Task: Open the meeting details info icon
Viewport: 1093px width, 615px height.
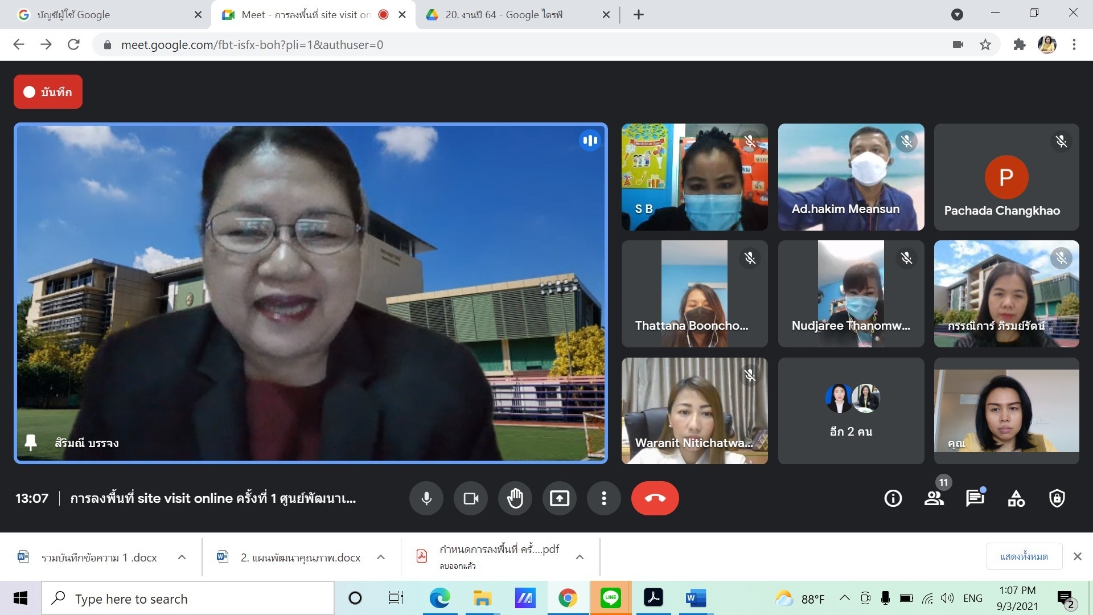Action: [893, 498]
